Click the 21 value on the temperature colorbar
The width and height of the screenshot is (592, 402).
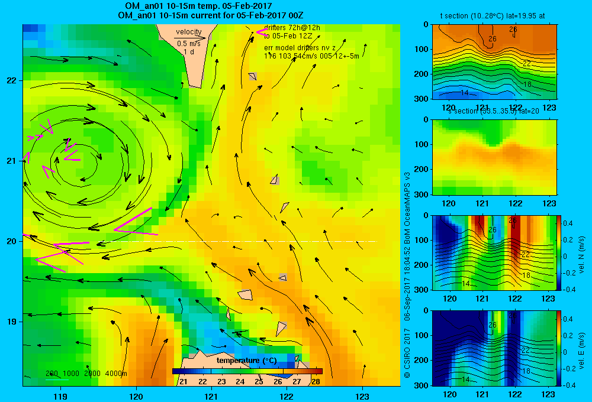184,381
